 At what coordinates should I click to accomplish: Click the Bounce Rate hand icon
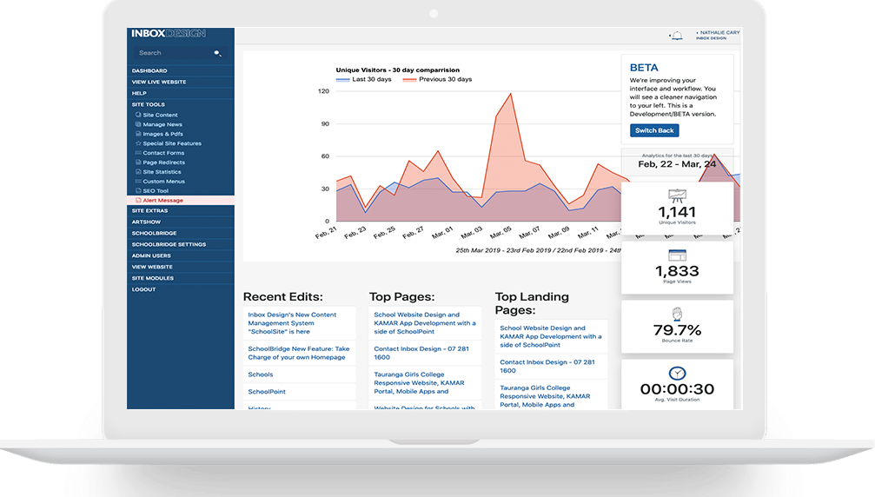point(677,314)
